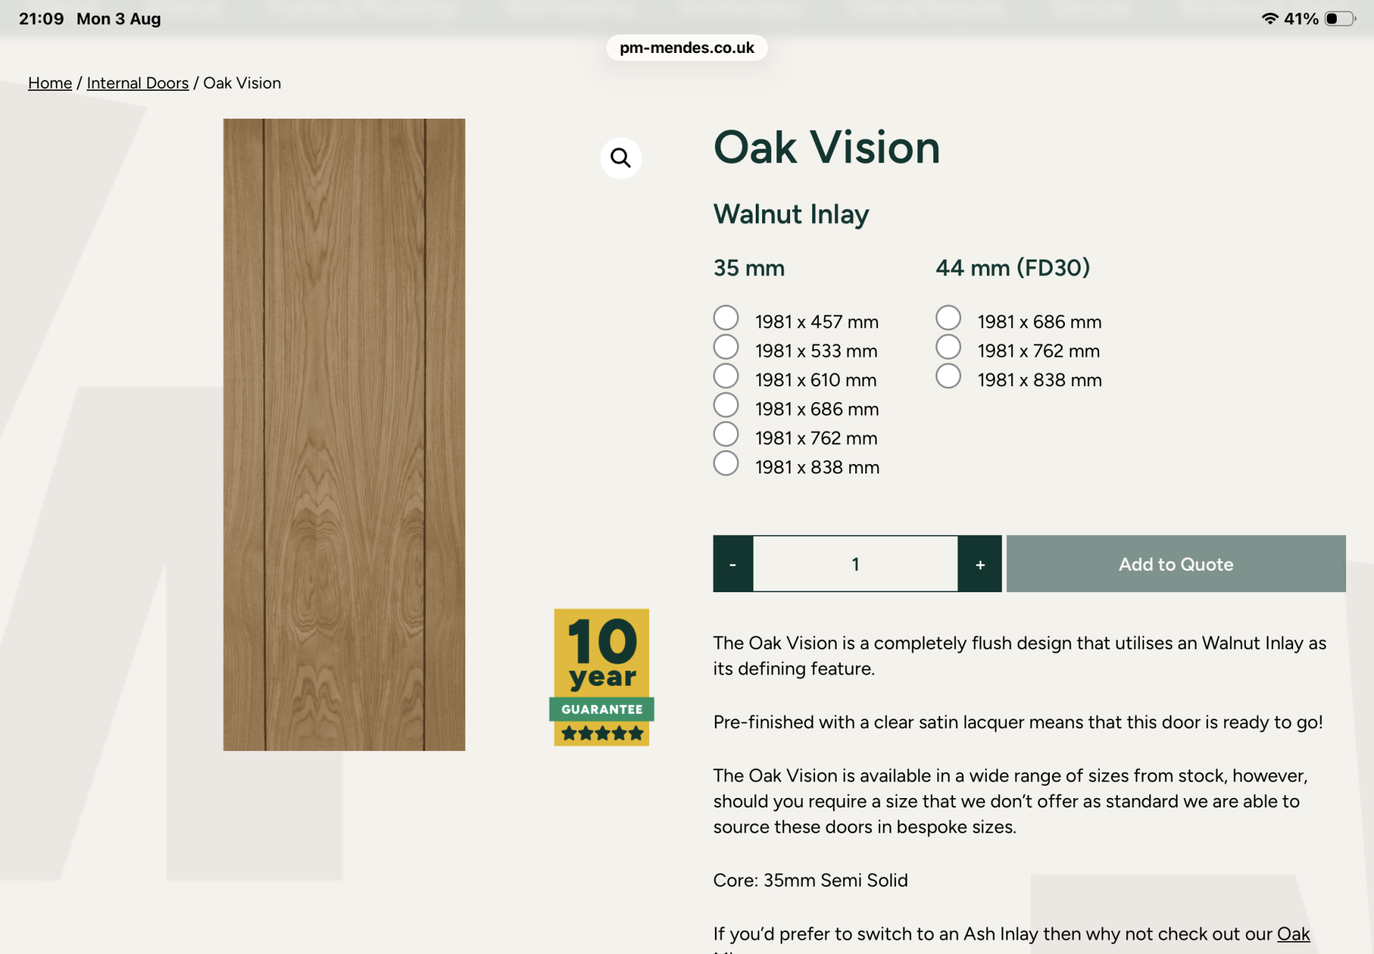Screen dimensions: 1374x954
Task: Select 35 mm 1981 x 686 mm size
Action: [x=726, y=405]
